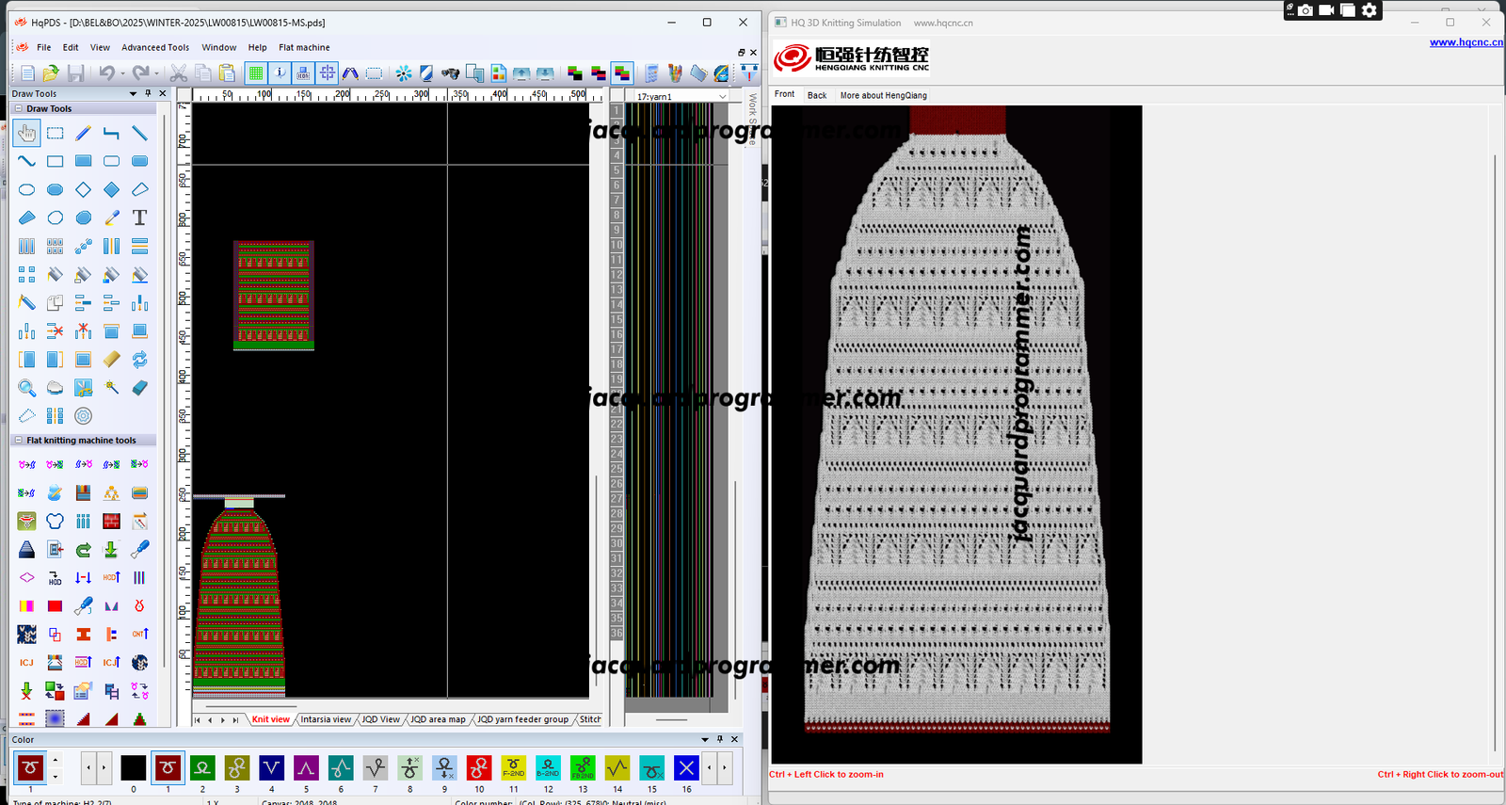Open the 17:yarn1 dropdown
The width and height of the screenshot is (1506, 805).
[722, 96]
